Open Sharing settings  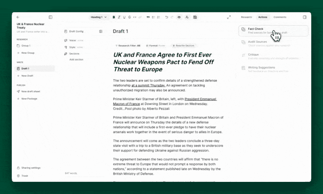(x=31, y=168)
